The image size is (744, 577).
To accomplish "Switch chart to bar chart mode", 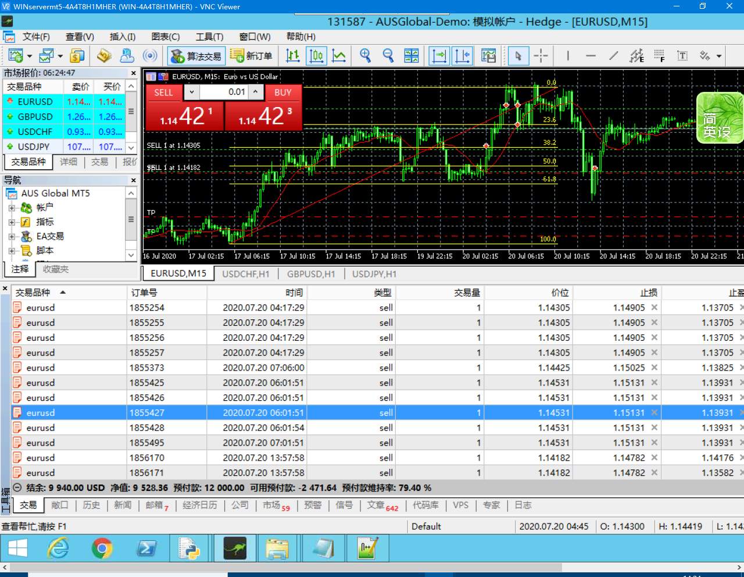I will (293, 56).
